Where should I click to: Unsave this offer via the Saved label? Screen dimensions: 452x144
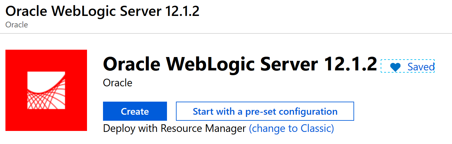coord(421,67)
